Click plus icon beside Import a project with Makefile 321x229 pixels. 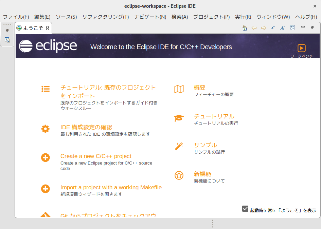[x=46, y=189]
